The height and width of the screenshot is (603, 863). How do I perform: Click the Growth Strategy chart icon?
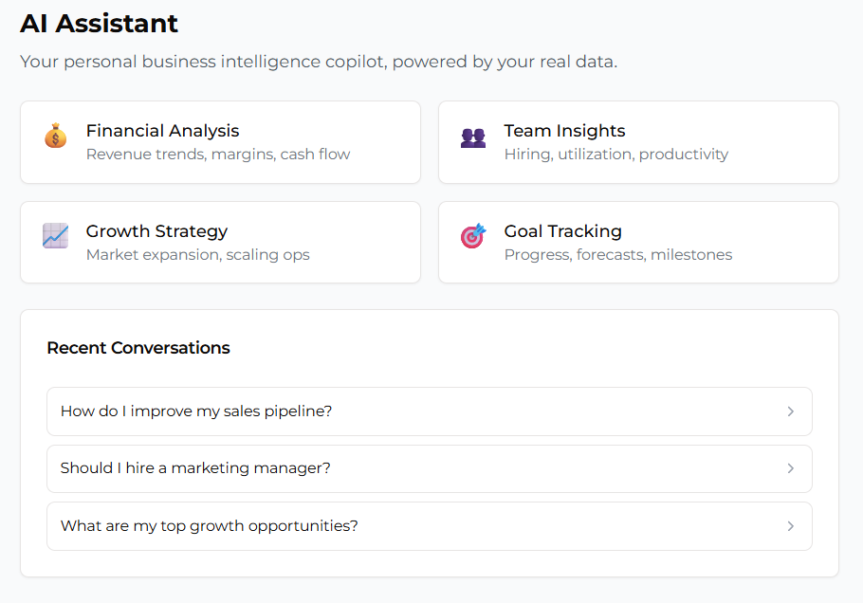pos(55,236)
